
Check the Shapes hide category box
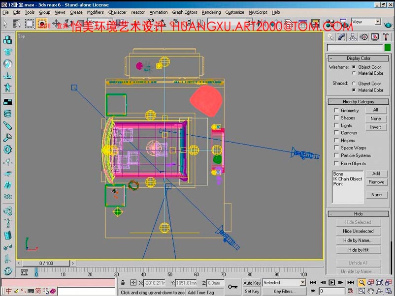[x=336, y=118]
